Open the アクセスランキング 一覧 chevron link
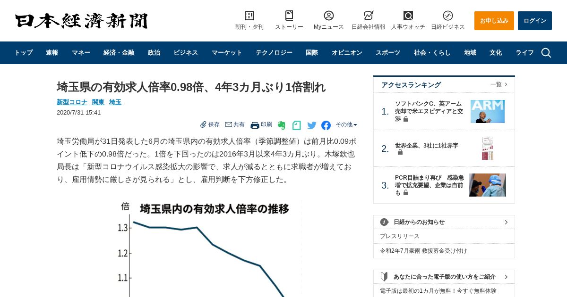The width and height of the screenshot is (567, 297). pos(499,84)
